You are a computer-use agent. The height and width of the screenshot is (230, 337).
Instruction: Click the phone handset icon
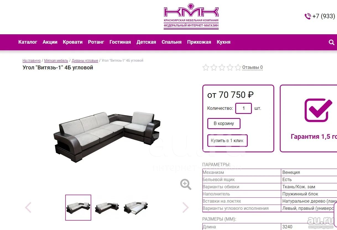coord(307,16)
